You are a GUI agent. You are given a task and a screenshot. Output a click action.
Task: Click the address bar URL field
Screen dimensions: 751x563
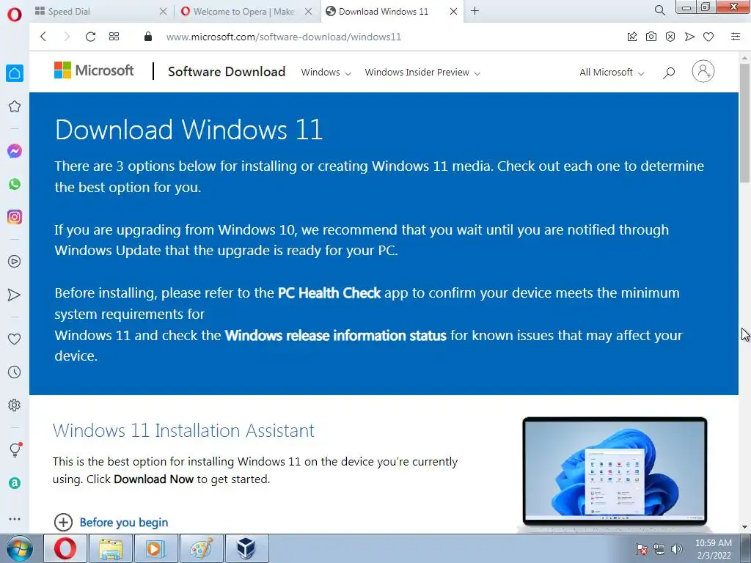[x=284, y=37]
